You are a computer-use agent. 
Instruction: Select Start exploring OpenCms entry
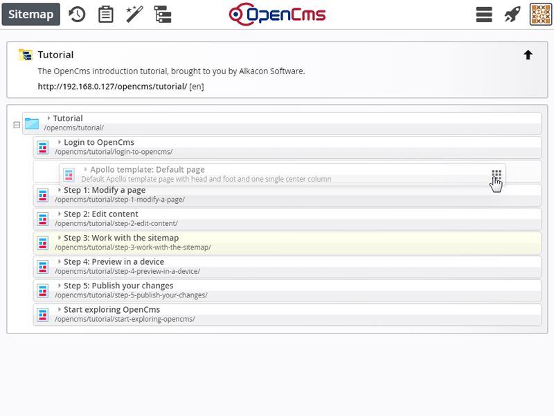tap(287, 315)
